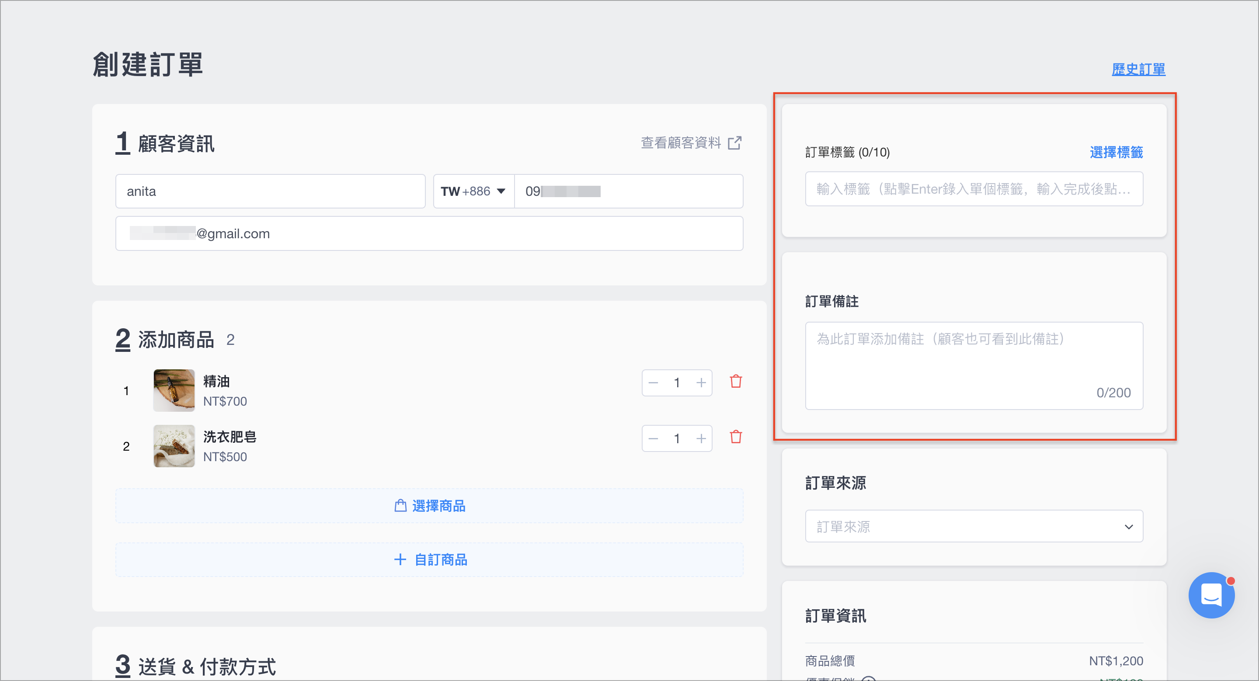Click the 洗衣肥皂 product thumbnail
This screenshot has width=1259, height=681.
(174, 446)
